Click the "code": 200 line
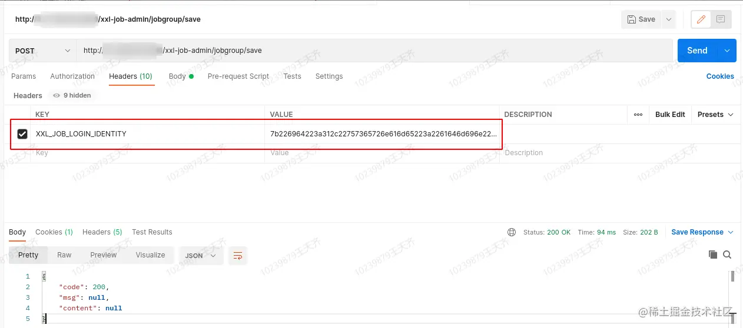743x328 pixels. [x=84, y=287]
